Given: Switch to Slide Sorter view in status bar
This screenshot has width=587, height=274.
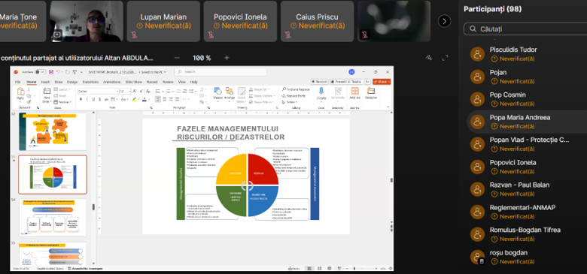Looking at the screenshot, I should 318,269.
